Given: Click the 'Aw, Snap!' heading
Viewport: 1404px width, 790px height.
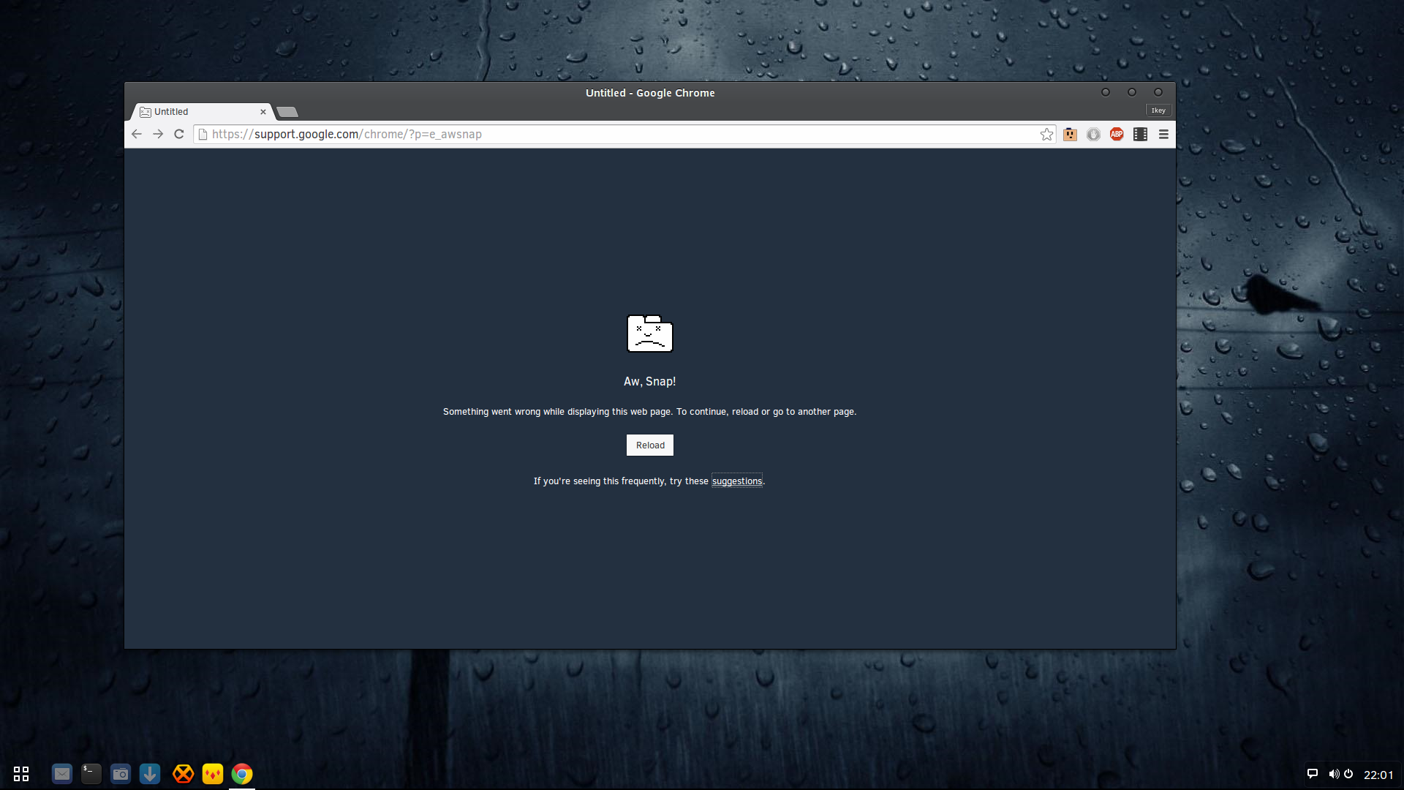Looking at the screenshot, I should tap(650, 381).
